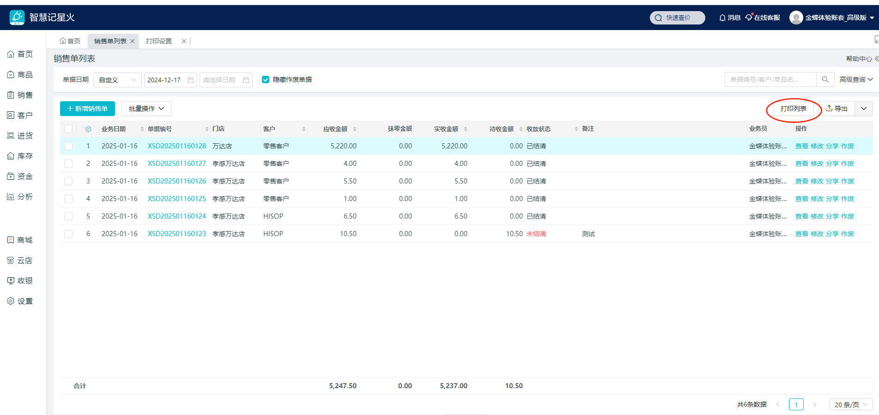
Task: Open dropdown arrow next to 导出
Action: point(864,109)
